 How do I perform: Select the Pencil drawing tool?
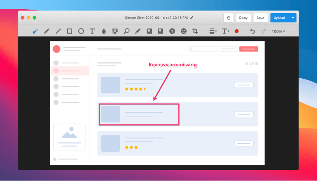click(x=47, y=31)
